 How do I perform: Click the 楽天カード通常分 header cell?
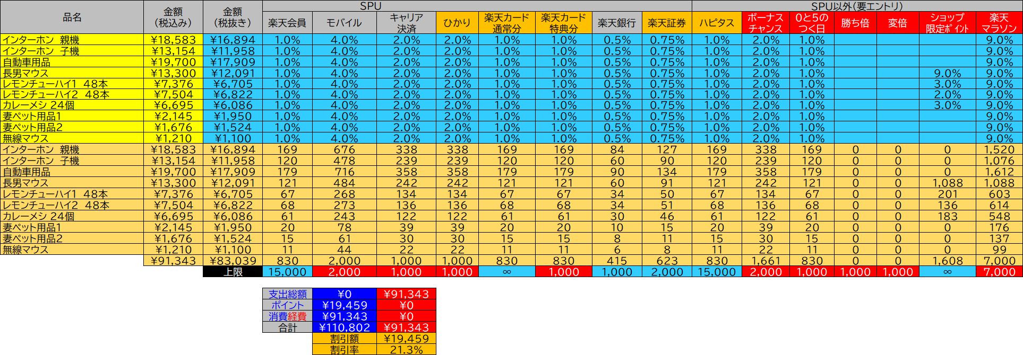click(x=507, y=23)
